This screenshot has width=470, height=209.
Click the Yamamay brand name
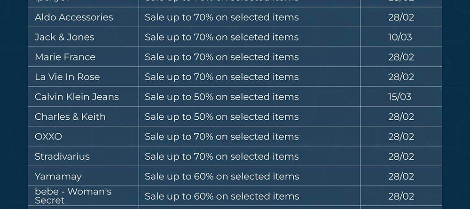click(58, 177)
